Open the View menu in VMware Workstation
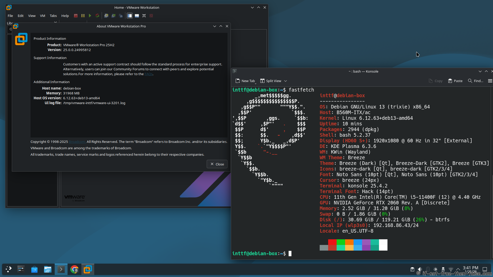 [32, 16]
